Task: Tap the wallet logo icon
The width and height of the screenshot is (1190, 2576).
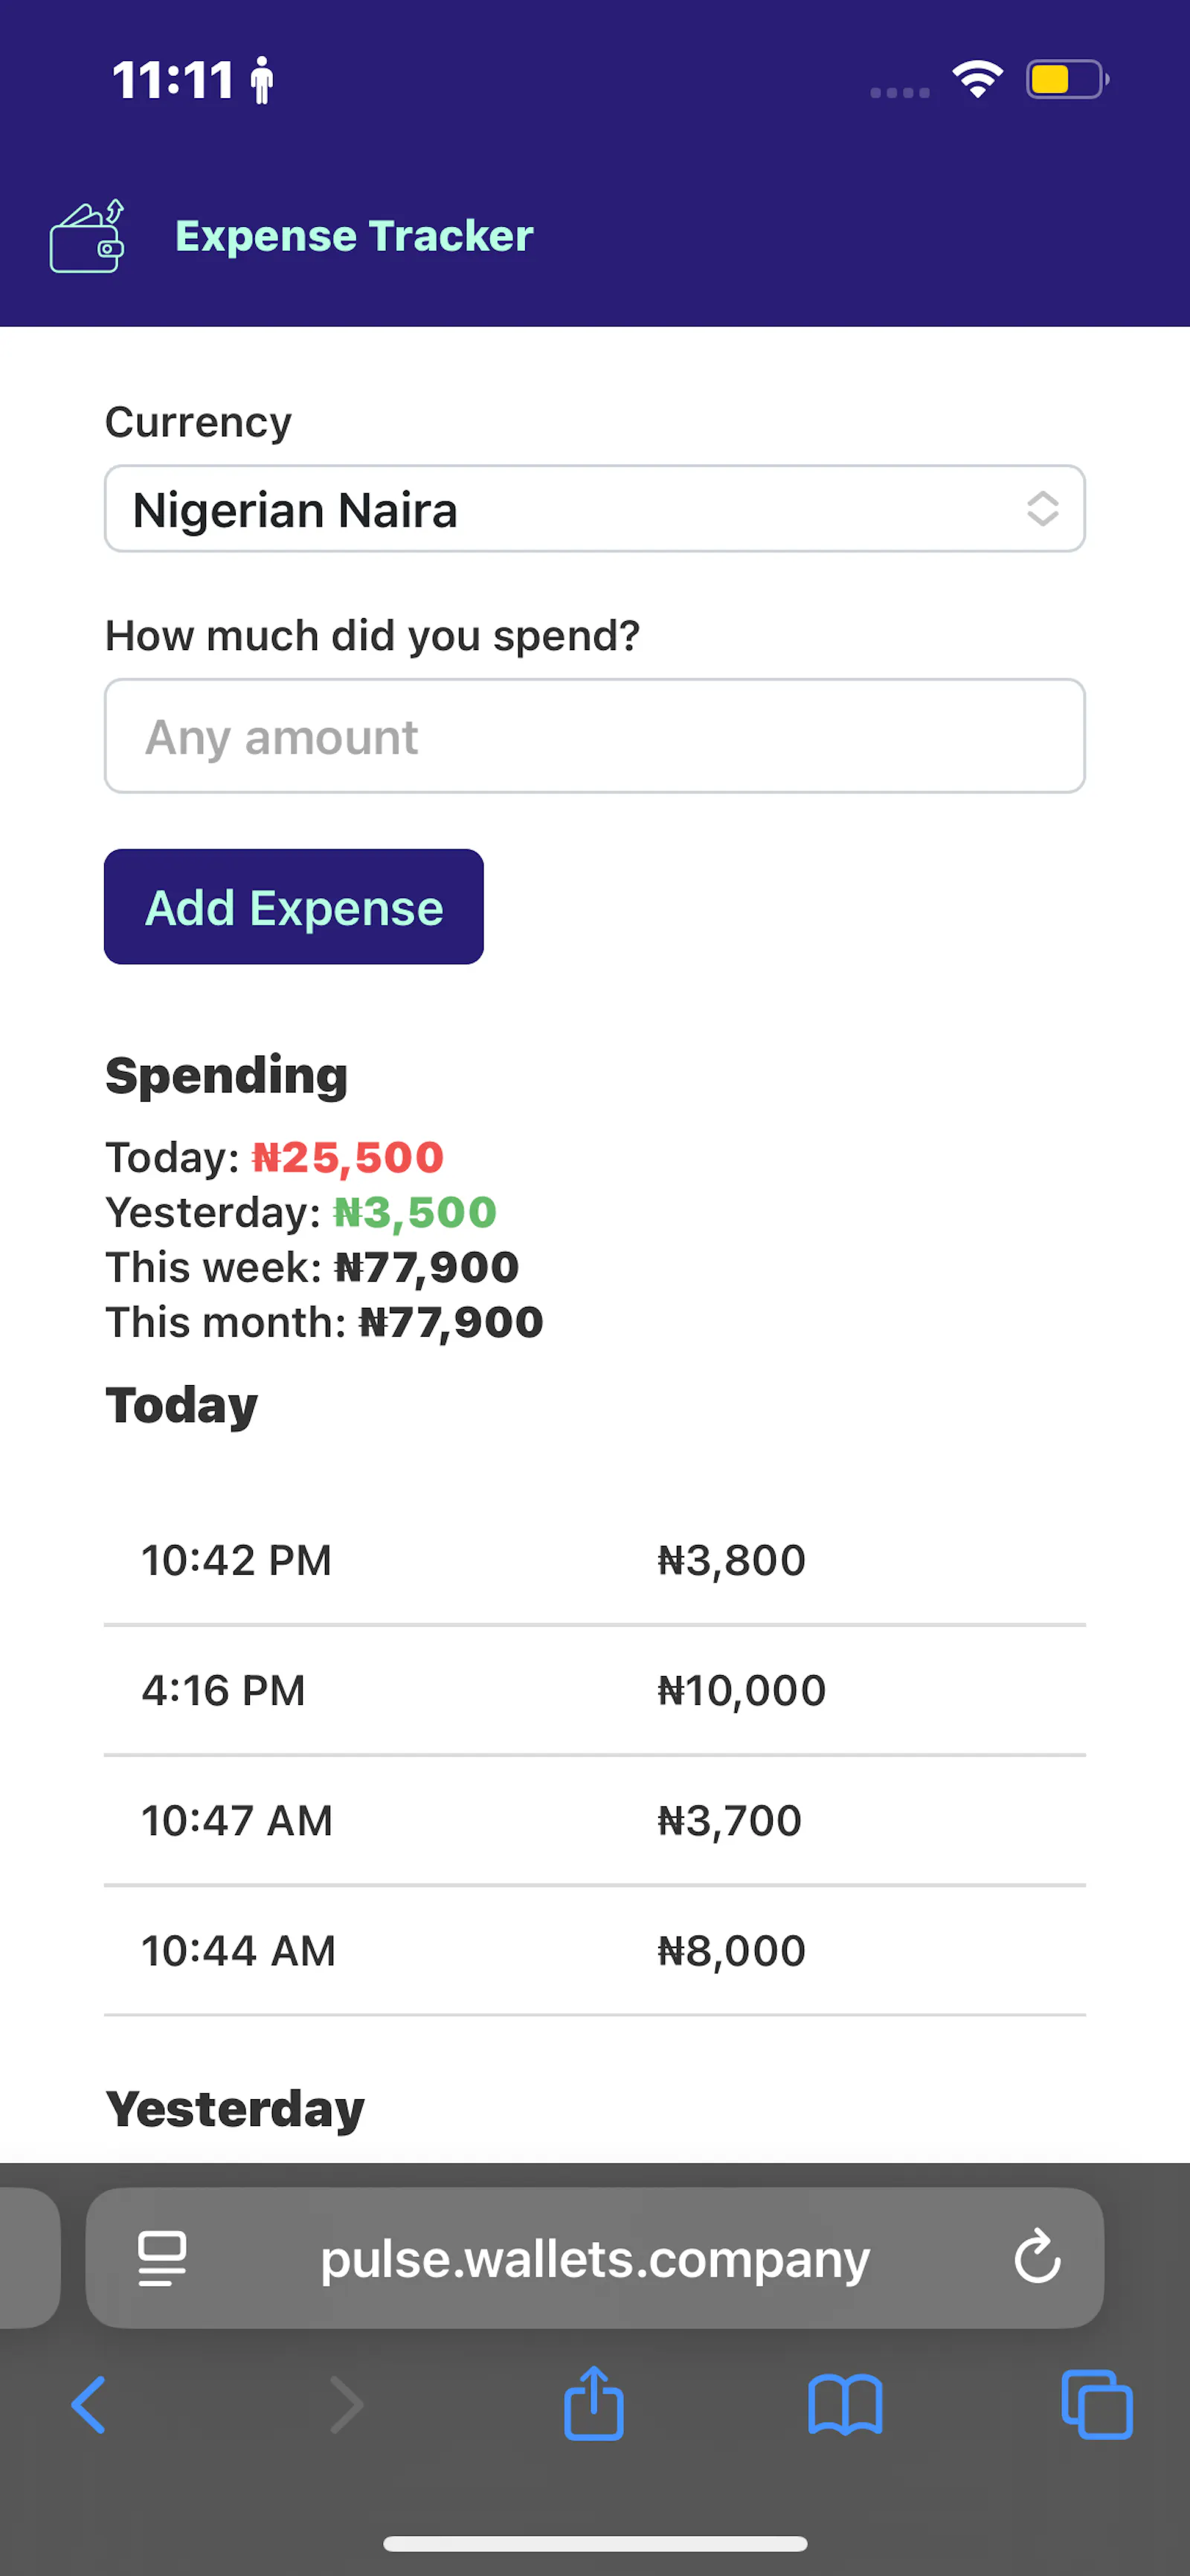Action: click(x=87, y=236)
